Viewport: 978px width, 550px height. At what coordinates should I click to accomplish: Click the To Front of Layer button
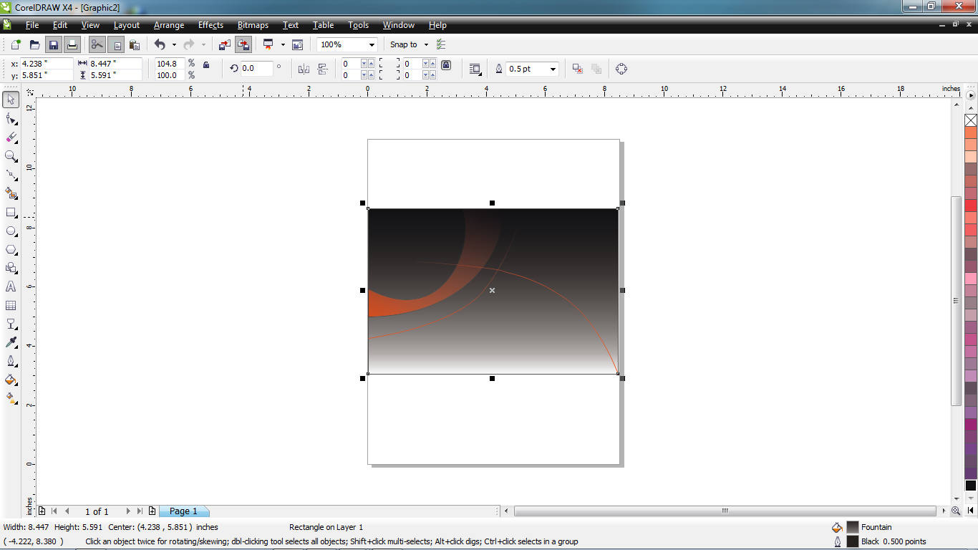(x=577, y=69)
